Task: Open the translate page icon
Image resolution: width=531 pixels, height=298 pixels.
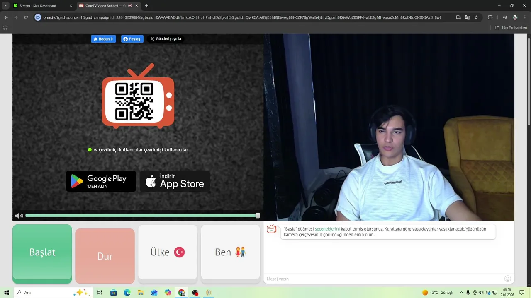Action: [467, 17]
